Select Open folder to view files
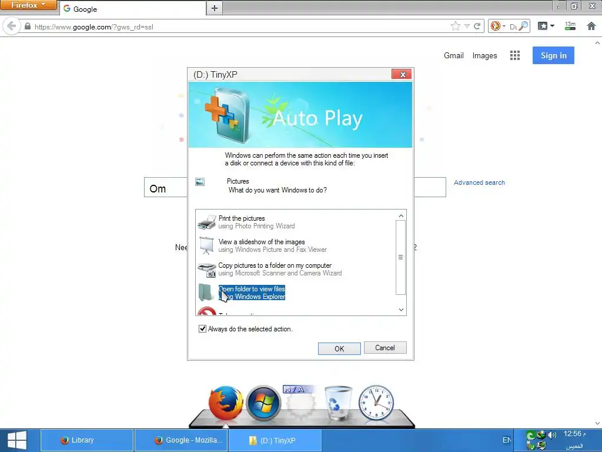This screenshot has width=602, height=452. [252, 293]
